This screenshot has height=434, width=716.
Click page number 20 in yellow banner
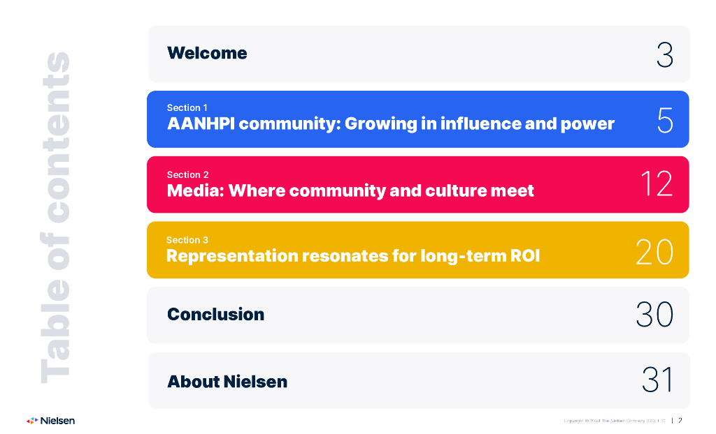(654, 252)
